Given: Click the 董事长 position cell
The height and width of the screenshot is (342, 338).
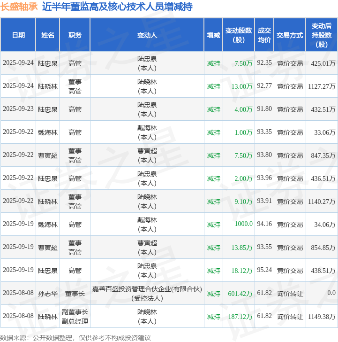Looking at the screenshot, I should [x=75, y=293].
